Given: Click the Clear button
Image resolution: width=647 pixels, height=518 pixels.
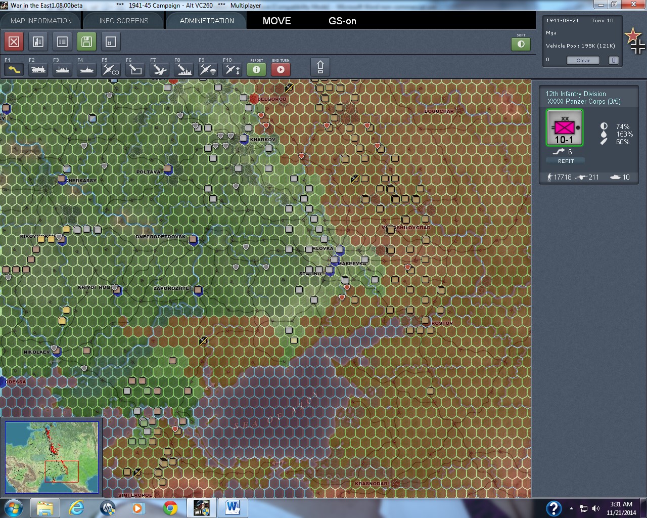Looking at the screenshot, I should coord(583,60).
